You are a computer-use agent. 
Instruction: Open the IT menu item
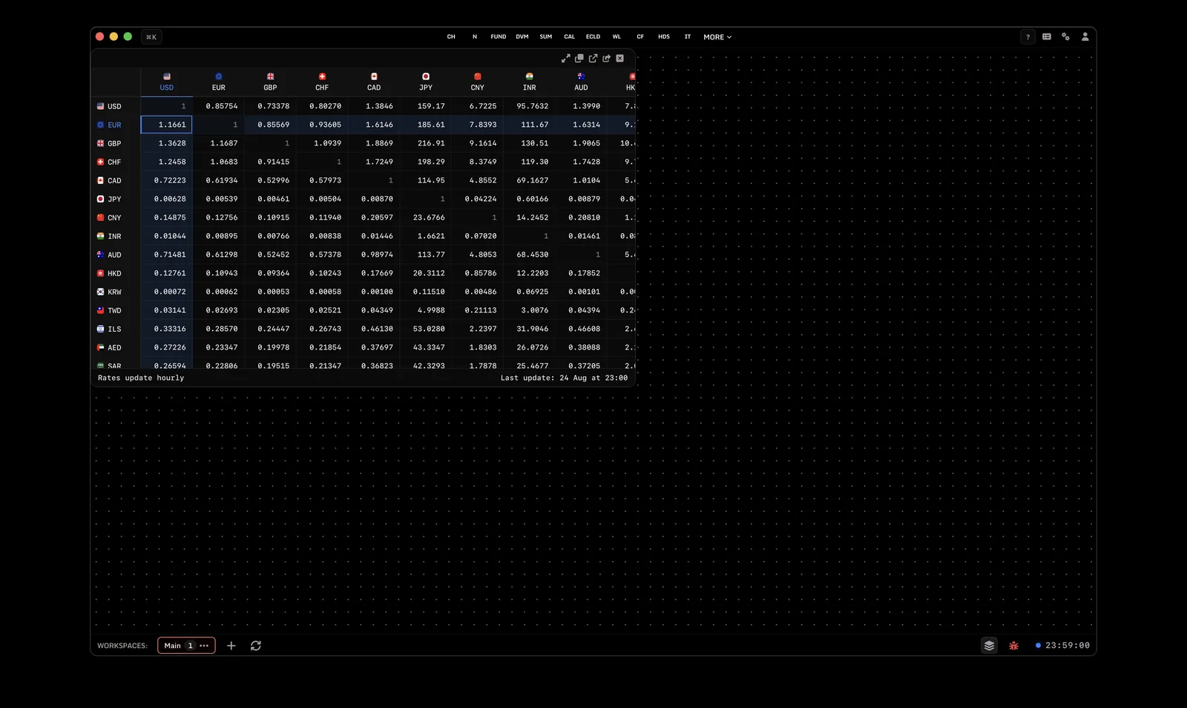pos(688,36)
